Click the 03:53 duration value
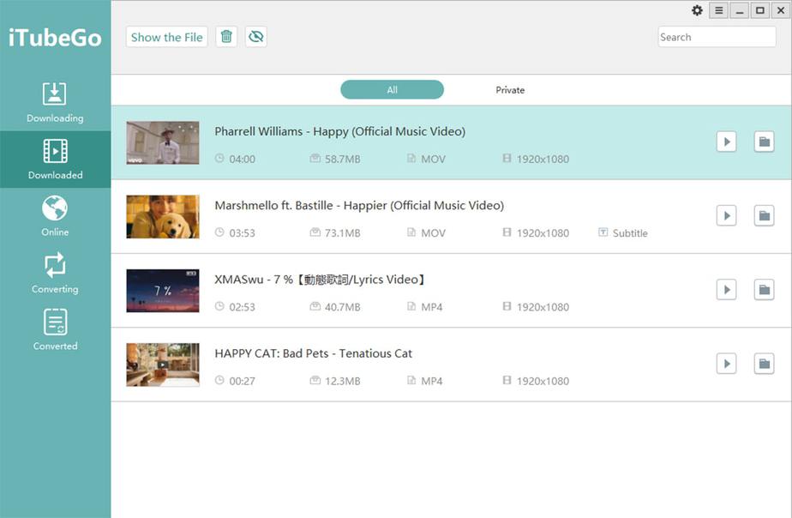This screenshot has width=792, height=518. point(242,233)
